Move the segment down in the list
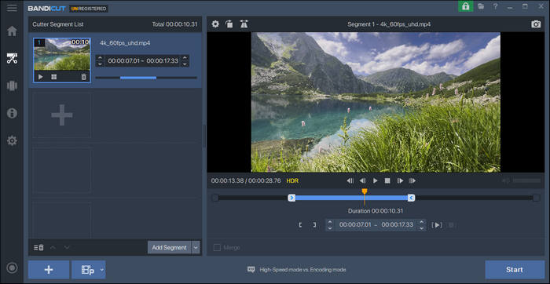Viewport: 550px width, 284px height. click(x=67, y=248)
